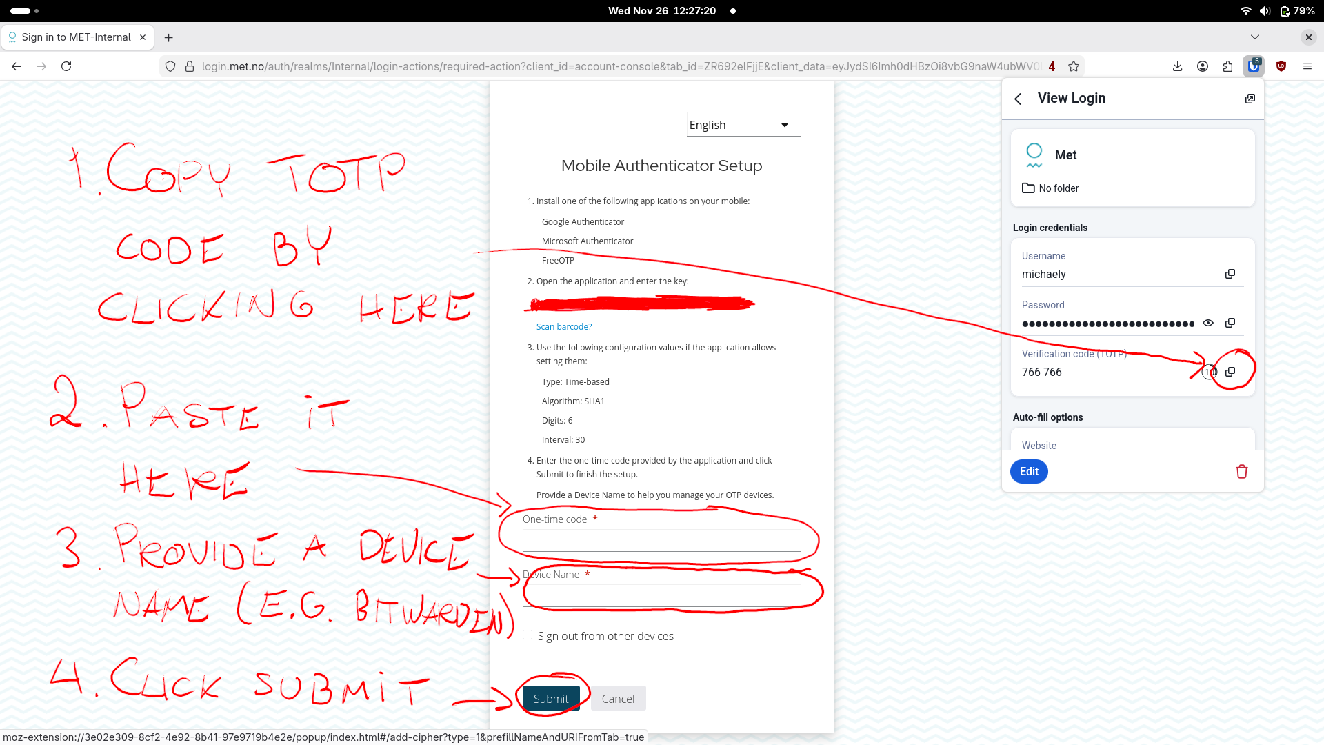Viewport: 1324px width, 745px height.
Task: Copy the password in Bitwarden
Action: pos(1230,323)
